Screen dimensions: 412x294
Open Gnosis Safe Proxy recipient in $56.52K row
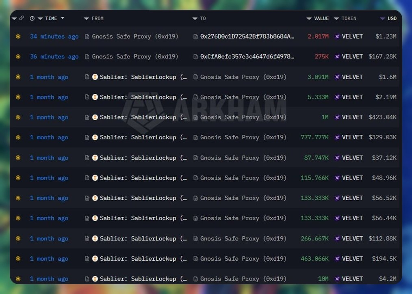click(x=243, y=198)
